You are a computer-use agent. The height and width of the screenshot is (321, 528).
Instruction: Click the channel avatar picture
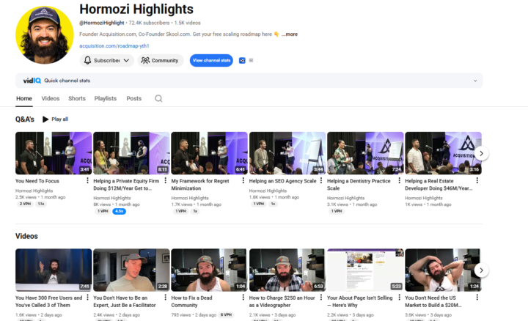(x=45, y=34)
